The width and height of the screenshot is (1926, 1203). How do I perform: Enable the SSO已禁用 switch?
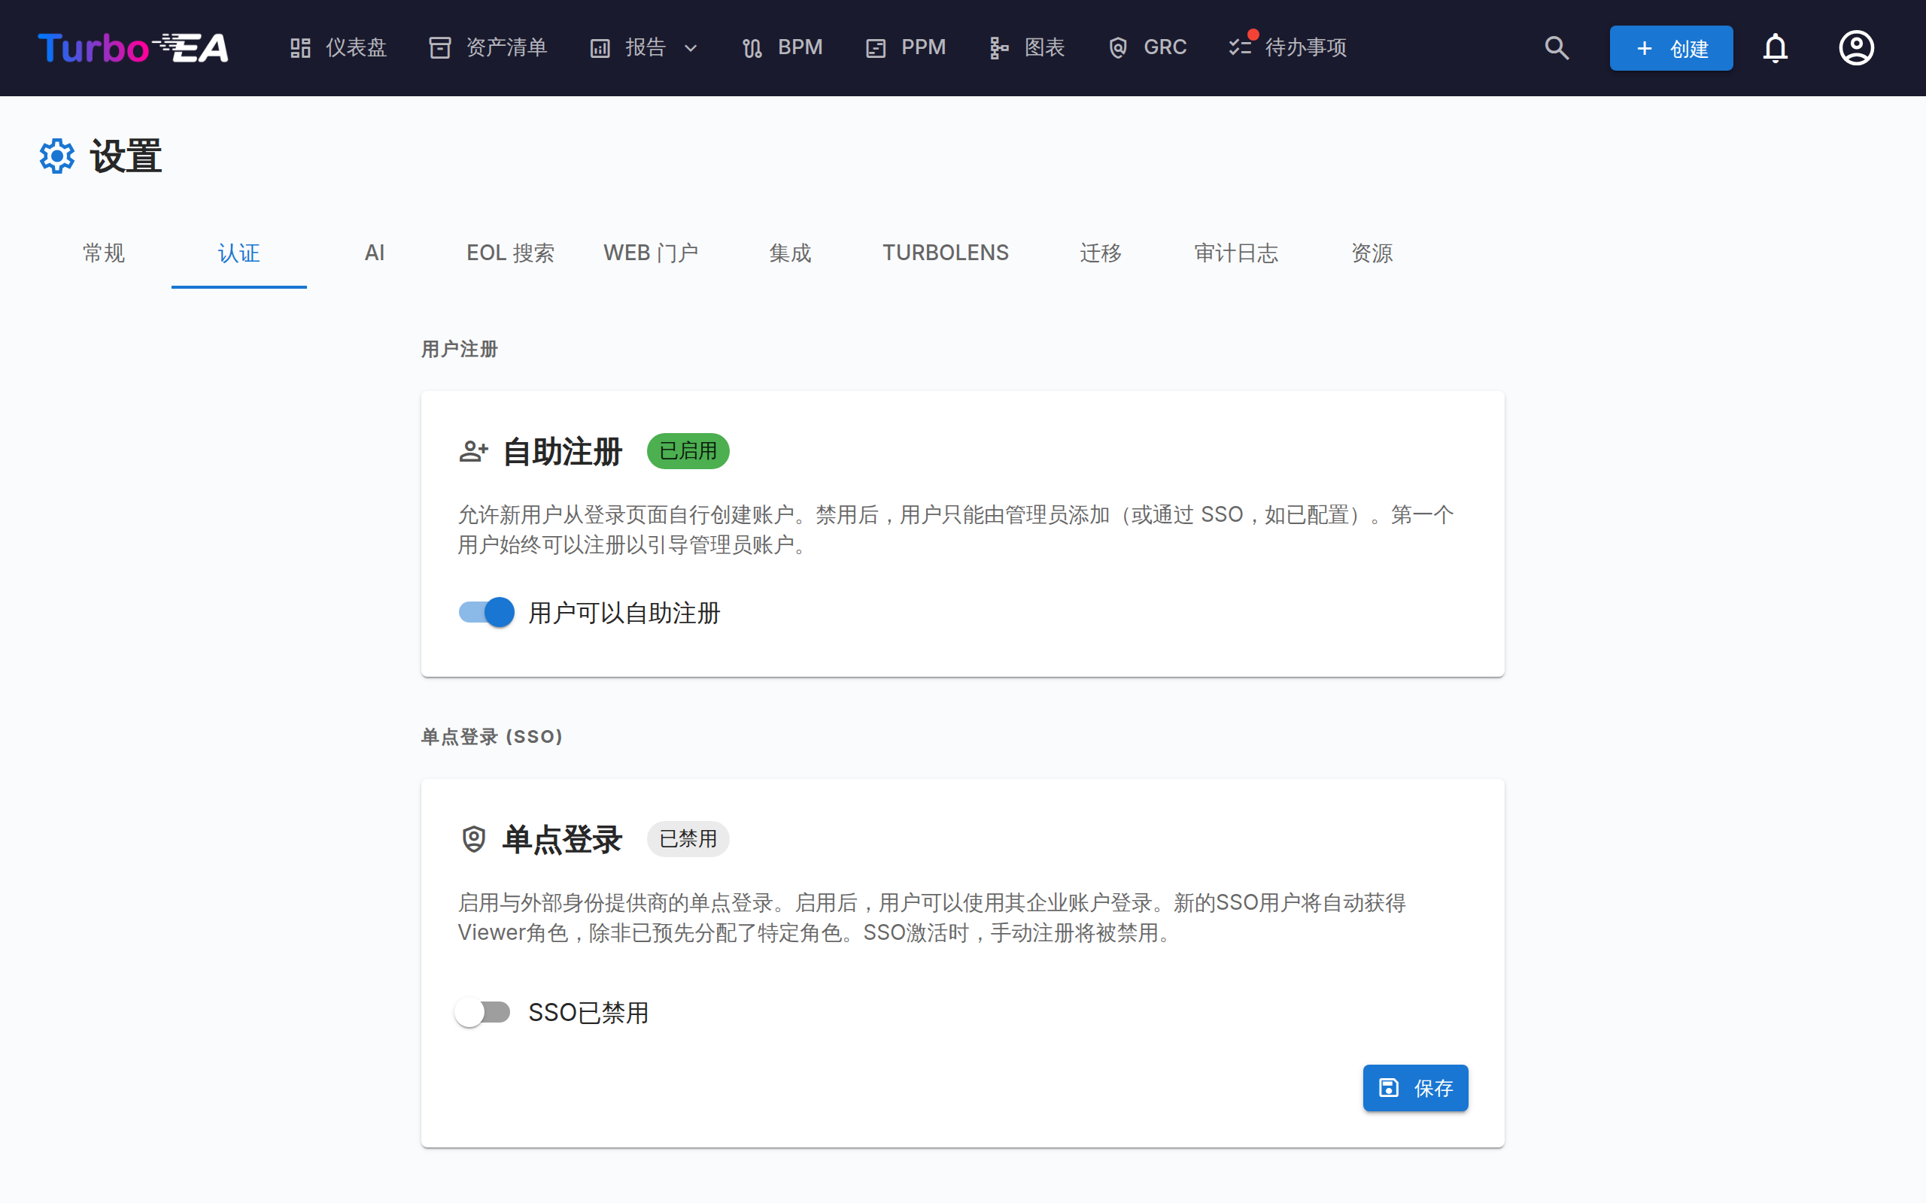(482, 1012)
